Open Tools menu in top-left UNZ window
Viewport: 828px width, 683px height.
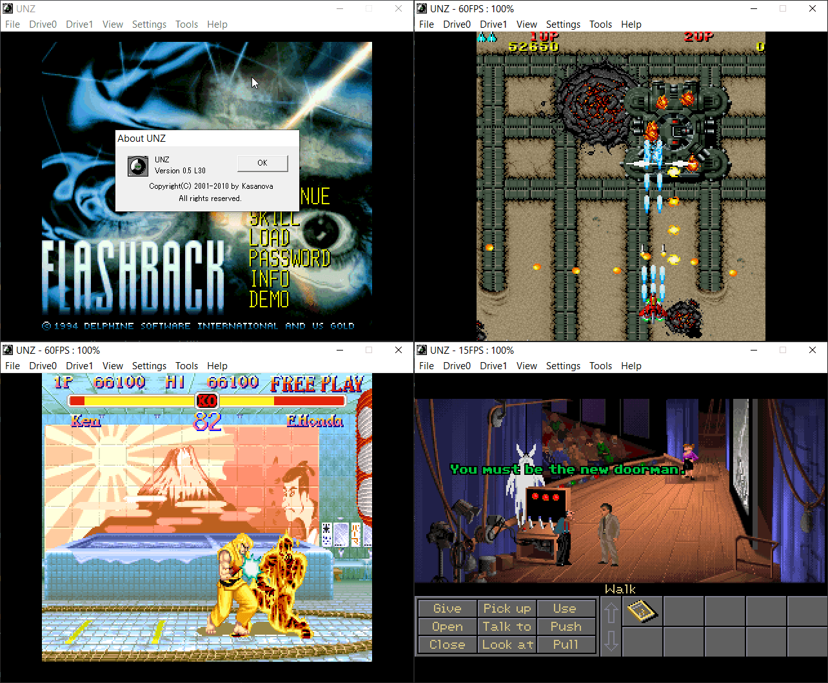186,24
